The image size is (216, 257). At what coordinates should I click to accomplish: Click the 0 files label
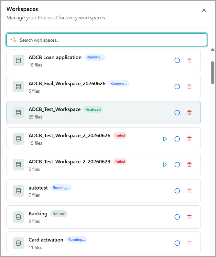[x=34, y=221]
